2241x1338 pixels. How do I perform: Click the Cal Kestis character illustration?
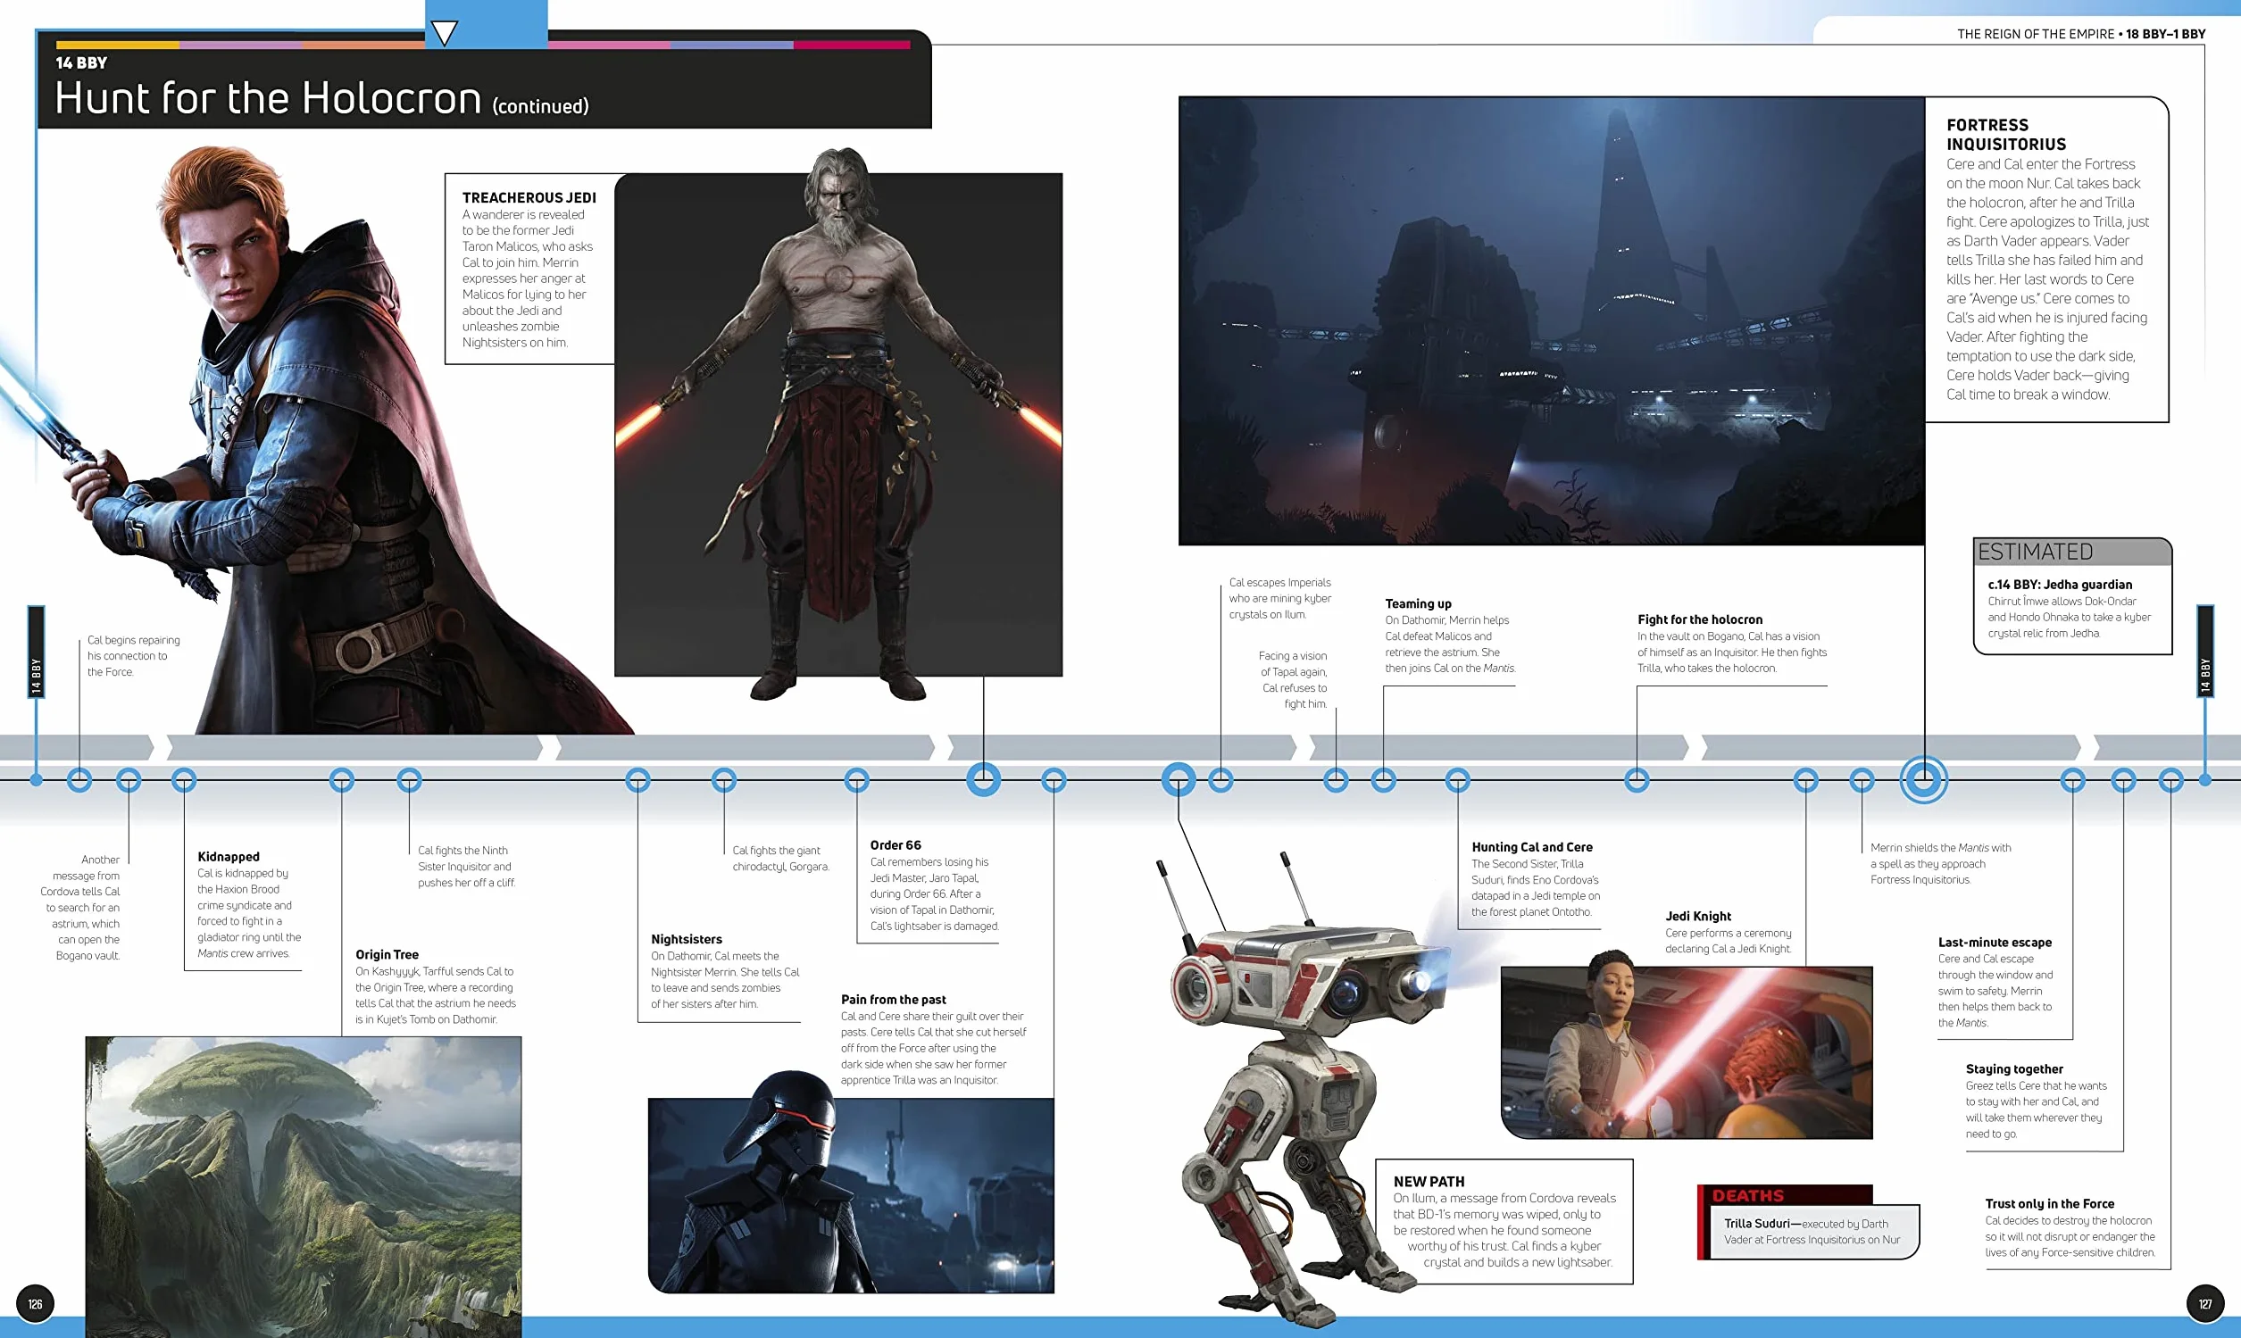coord(316,442)
